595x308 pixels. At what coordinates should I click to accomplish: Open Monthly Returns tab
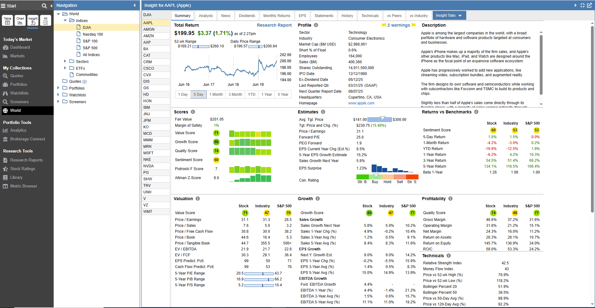[x=277, y=16]
